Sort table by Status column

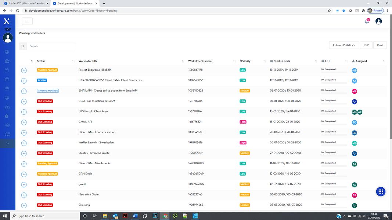(41, 61)
